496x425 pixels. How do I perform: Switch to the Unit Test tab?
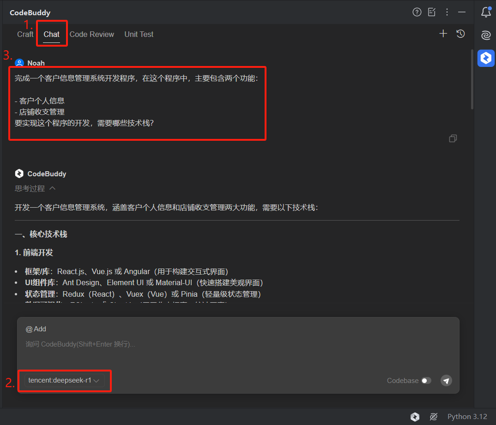pos(139,34)
